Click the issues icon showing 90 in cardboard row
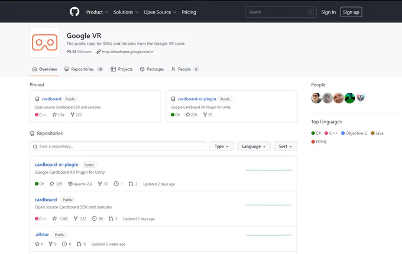 coord(94,219)
